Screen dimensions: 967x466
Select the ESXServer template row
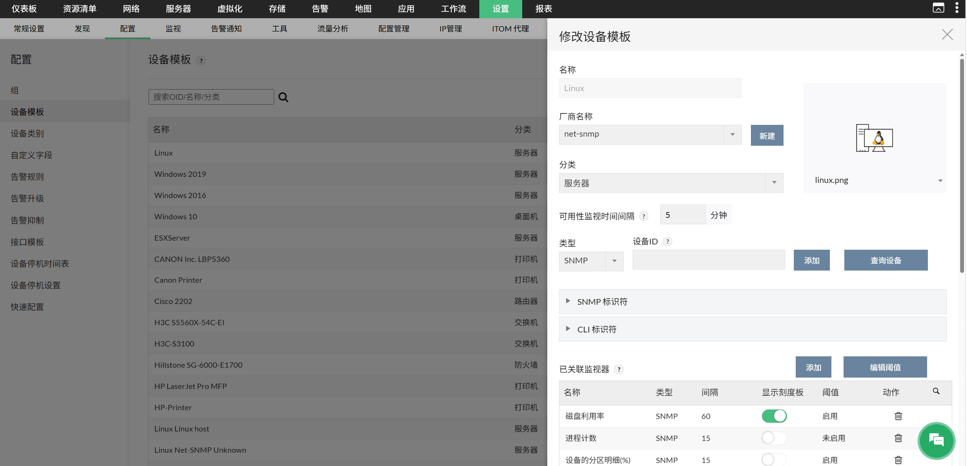pos(348,238)
